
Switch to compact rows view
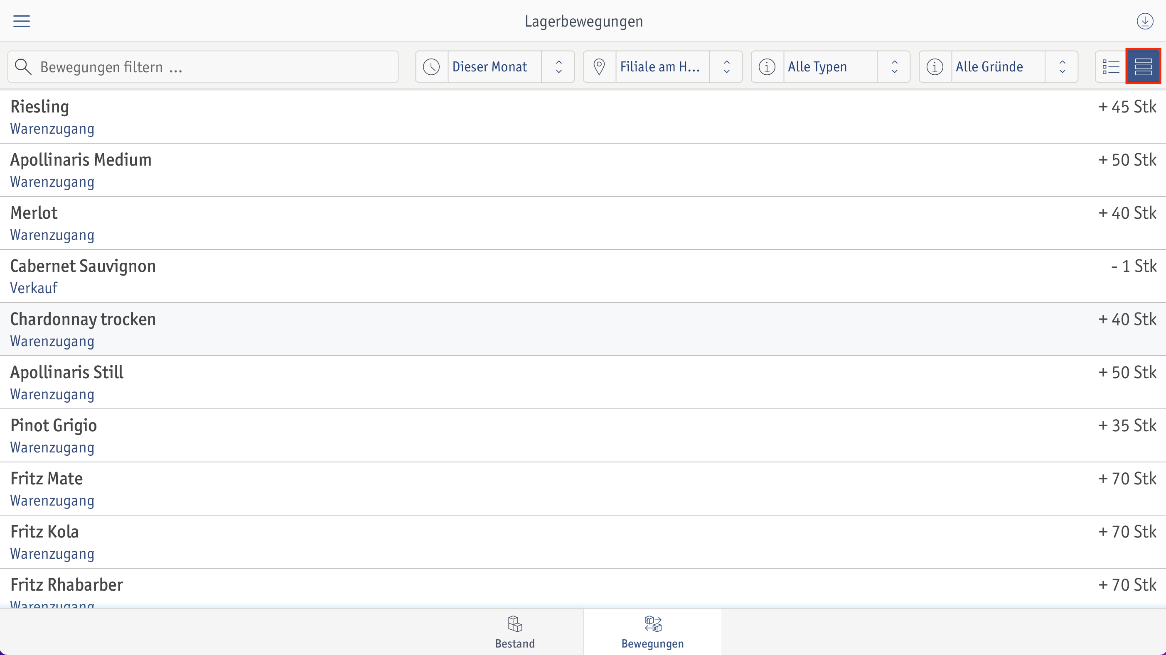[x=1143, y=67]
